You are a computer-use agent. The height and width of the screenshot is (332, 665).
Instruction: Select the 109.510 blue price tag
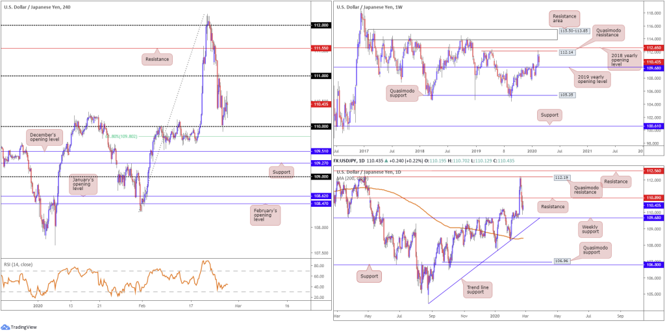[x=322, y=151]
